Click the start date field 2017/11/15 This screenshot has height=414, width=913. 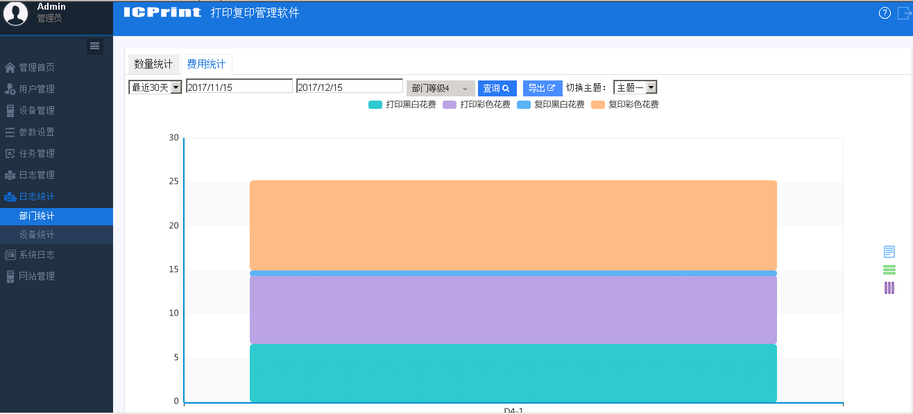[x=239, y=86]
